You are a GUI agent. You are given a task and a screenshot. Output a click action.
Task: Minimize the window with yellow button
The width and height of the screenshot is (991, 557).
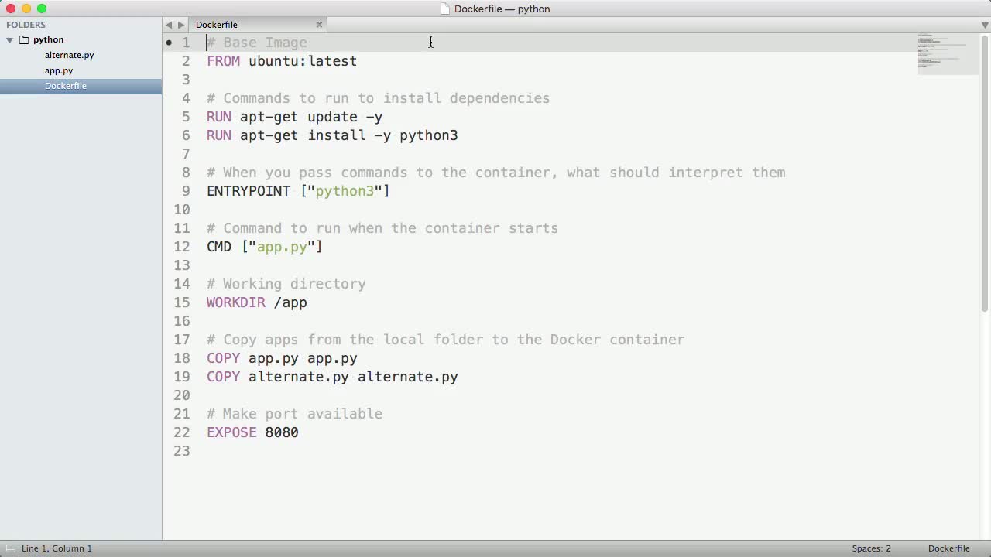[x=26, y=9]
